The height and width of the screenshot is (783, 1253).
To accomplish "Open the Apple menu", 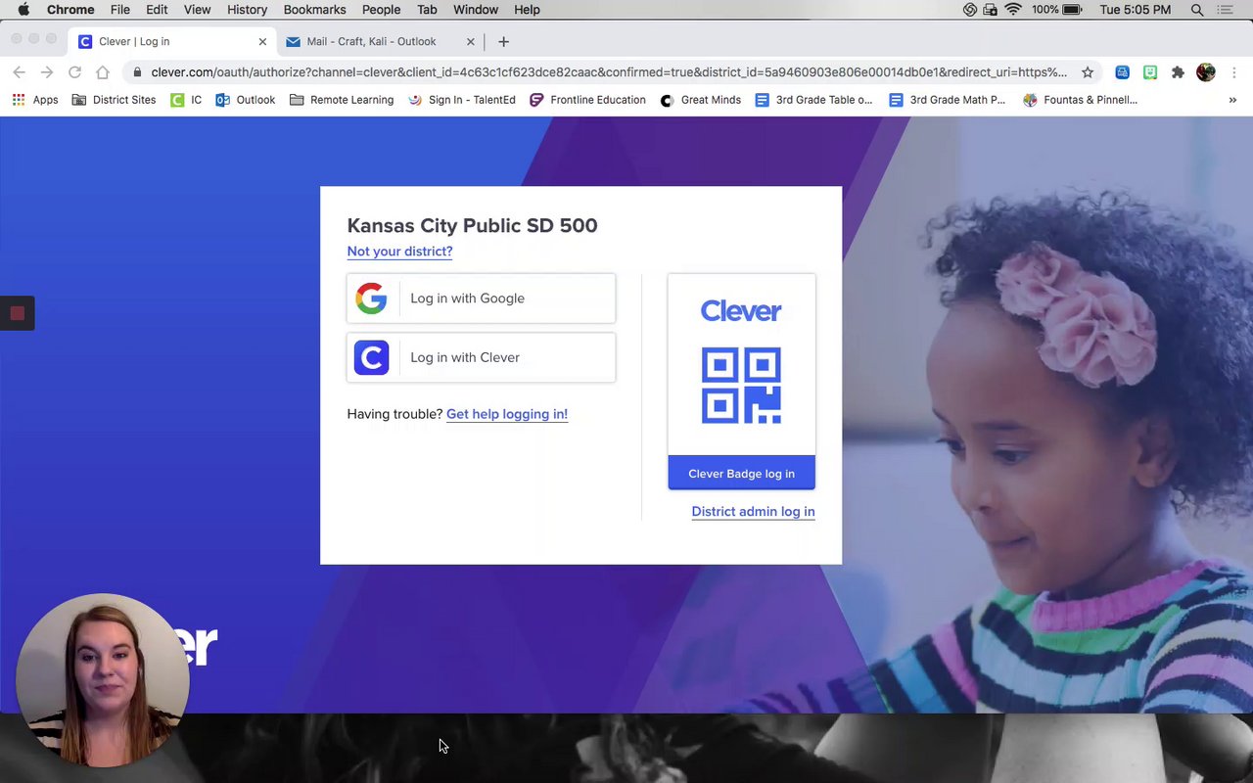I will click(x=23, y=10).
